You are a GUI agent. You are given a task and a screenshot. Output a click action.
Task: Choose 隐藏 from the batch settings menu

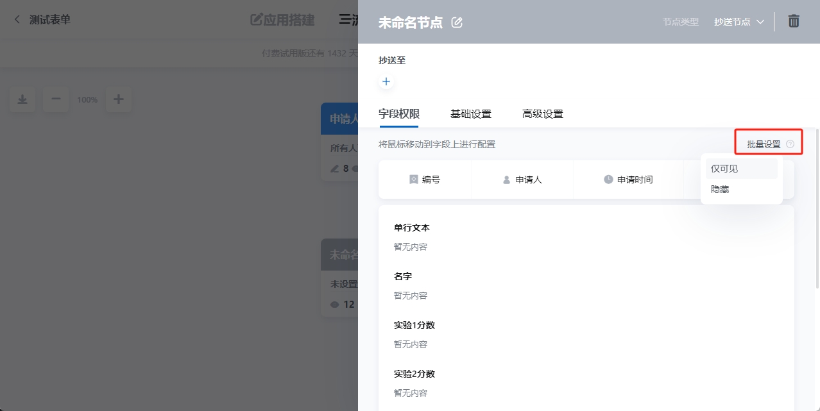pos(719,189)
